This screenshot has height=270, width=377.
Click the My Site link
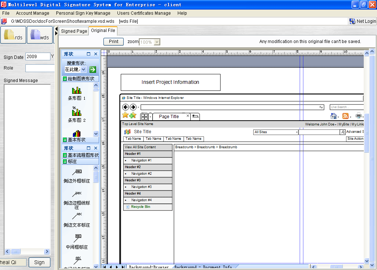tap(344, 124)
